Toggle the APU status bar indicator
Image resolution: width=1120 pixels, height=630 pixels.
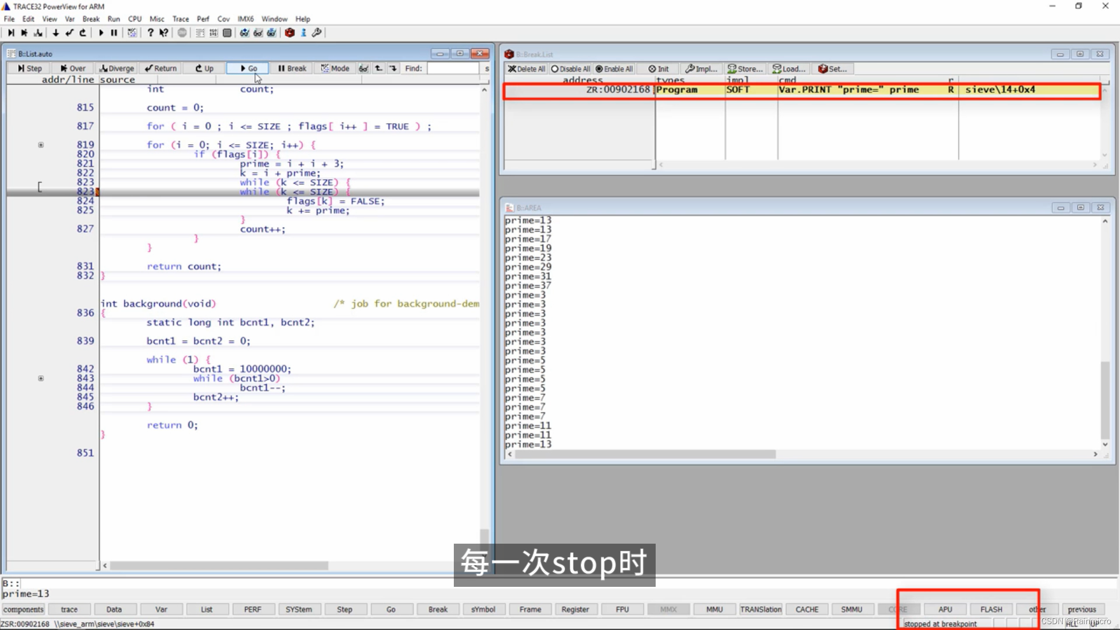click(x=946, y=608)
